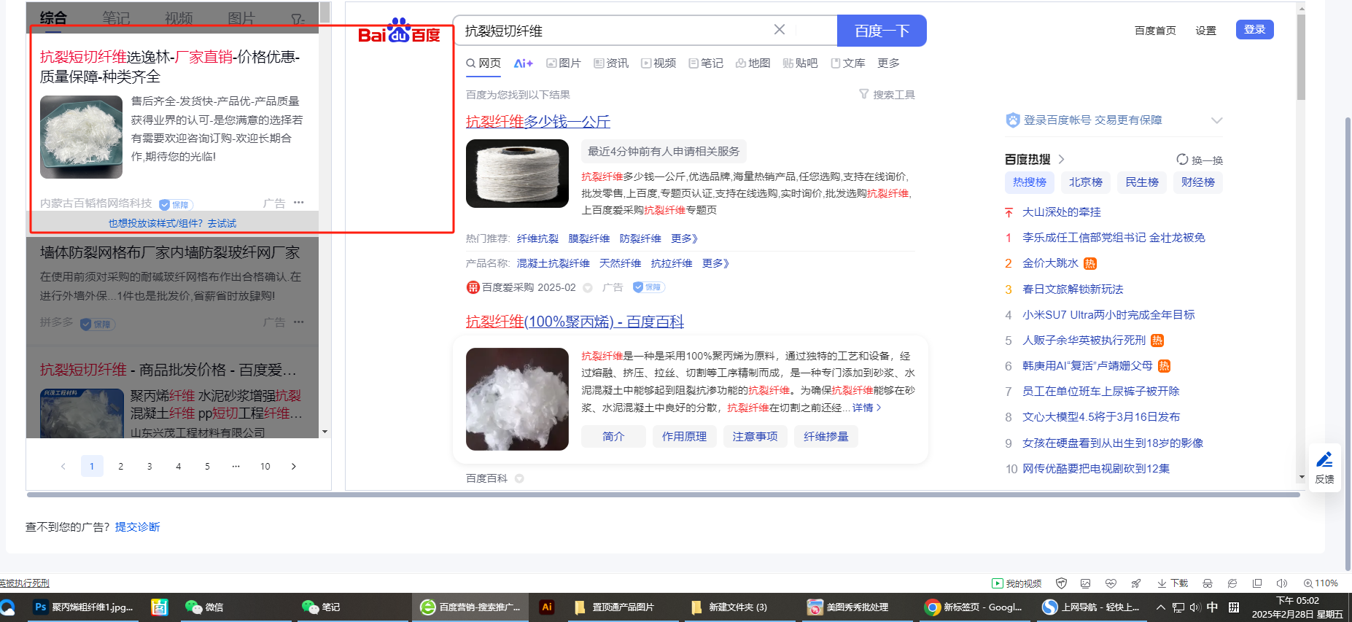This screenshot has height=622, width=1352.
Task: Open the 反馈 feedback pencil widget
Action: pyautogui.click(x=1324, y=467)
